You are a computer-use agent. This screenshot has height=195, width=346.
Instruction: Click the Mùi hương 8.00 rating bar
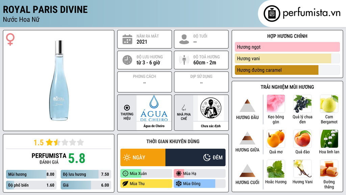point(31,174)
